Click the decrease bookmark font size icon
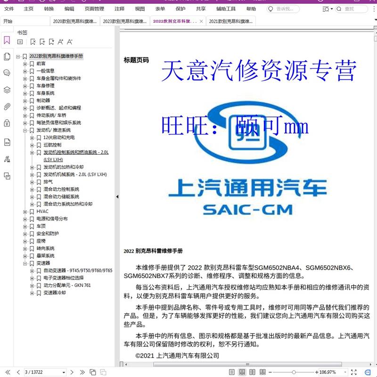The image size is (377, 377). click(x=69, y=42)
